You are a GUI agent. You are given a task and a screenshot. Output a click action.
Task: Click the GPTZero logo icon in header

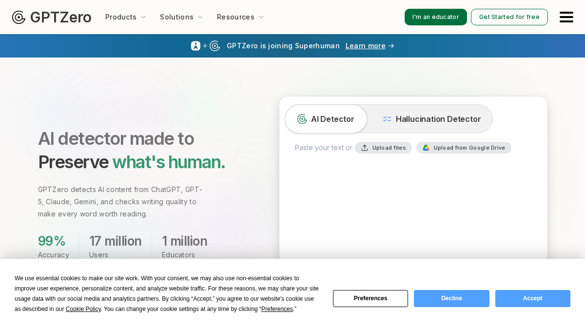coord(19,17)
